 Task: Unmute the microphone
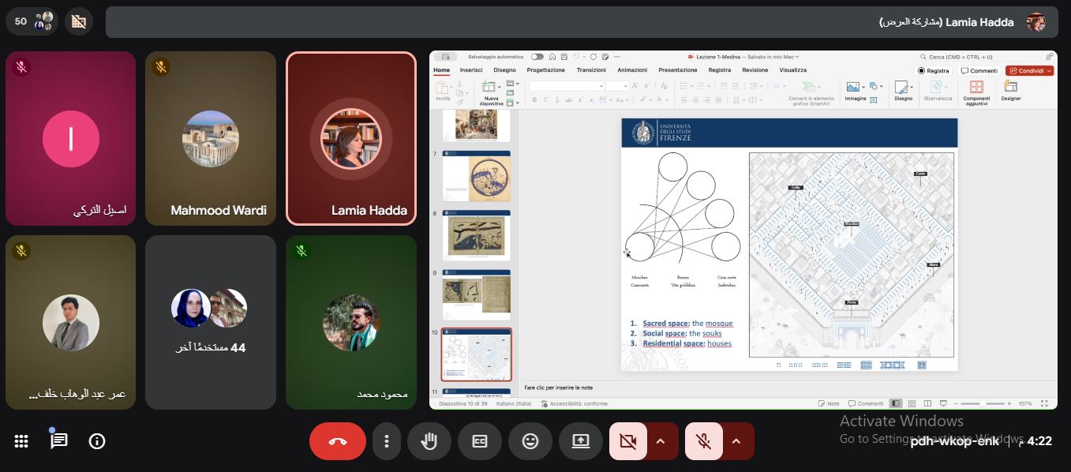[x=704, y=441]
